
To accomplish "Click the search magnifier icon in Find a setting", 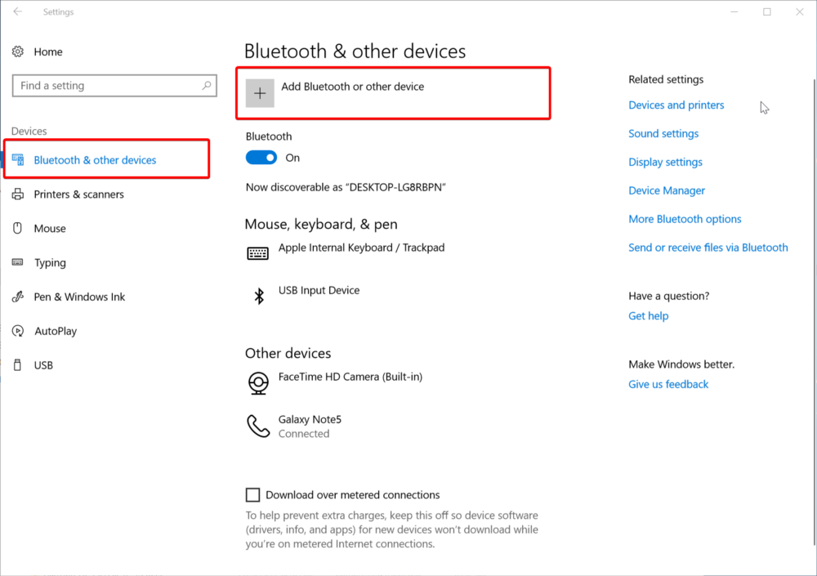I will tap(207, 85).
